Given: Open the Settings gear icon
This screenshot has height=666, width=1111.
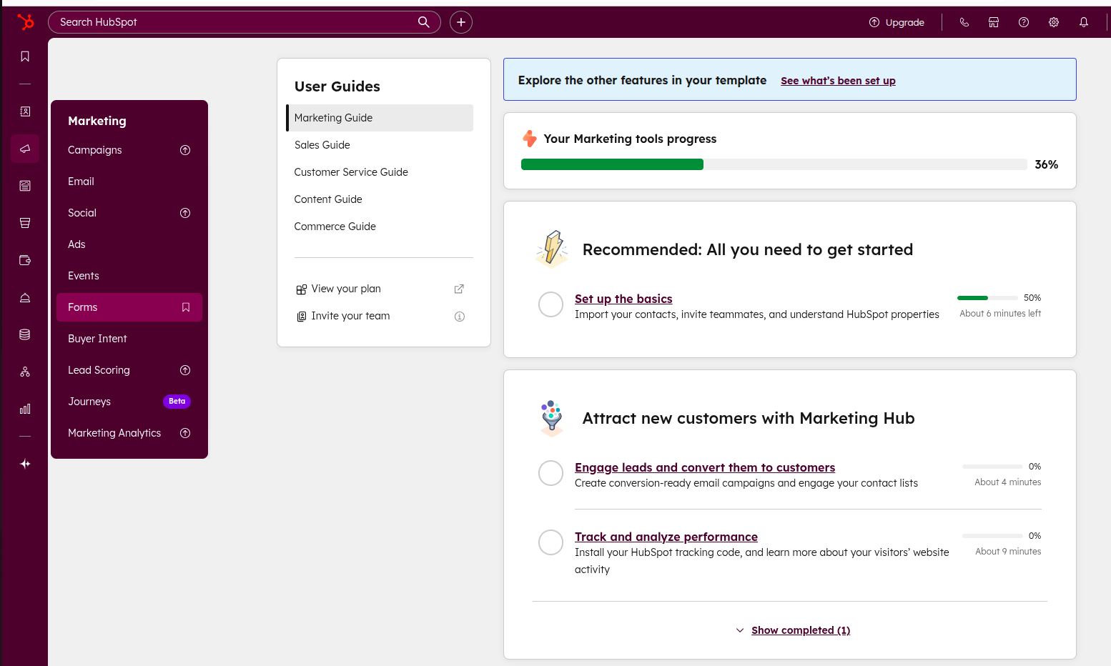Looking at the screenshot, I should (1054, 22).
